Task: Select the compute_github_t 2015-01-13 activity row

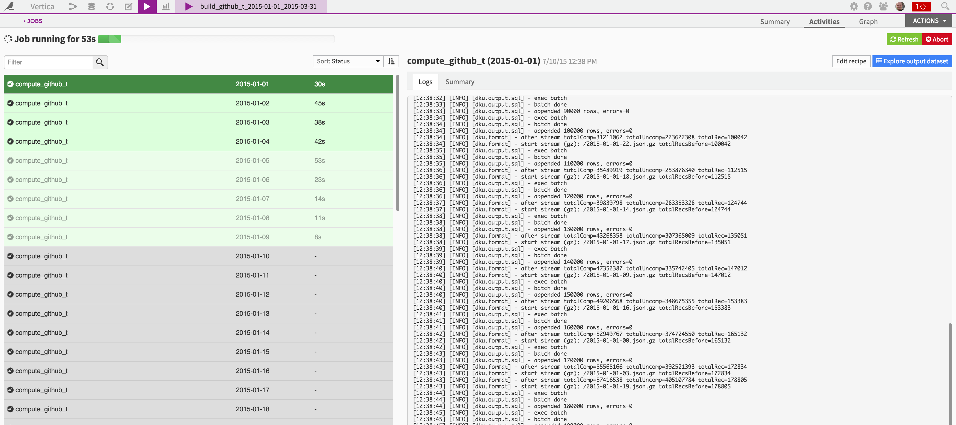Action: coord(198,314)
